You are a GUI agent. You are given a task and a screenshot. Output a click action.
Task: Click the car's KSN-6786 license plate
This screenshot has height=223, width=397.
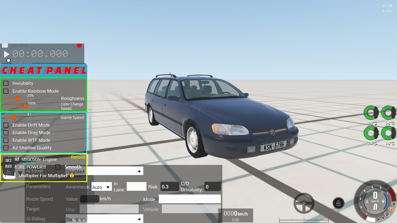tap(273, 146)
